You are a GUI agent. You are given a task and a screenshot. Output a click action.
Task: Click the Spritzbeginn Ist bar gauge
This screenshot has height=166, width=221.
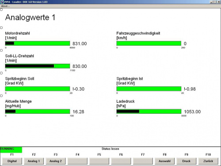click(x=149, y=89)
